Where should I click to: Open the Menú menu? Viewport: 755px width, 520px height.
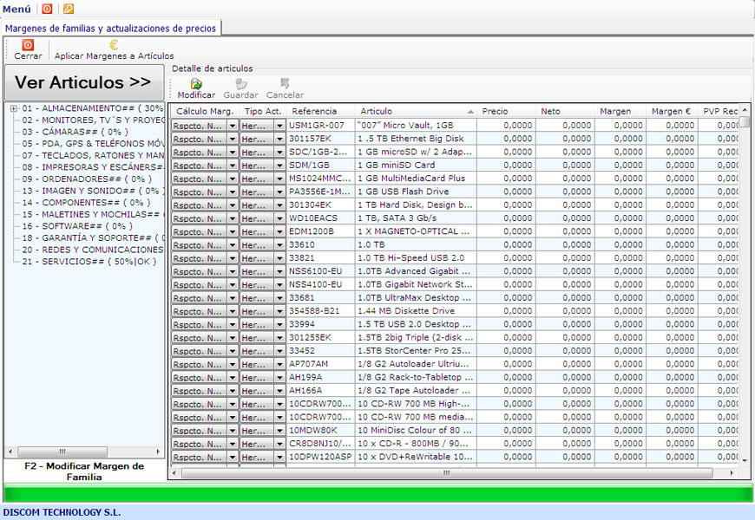[x=16, y=9]
